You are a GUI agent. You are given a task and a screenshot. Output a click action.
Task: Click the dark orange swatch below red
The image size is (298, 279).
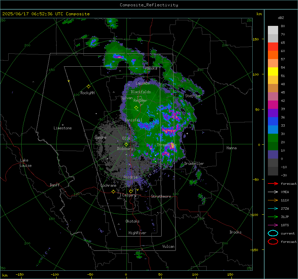273,55
